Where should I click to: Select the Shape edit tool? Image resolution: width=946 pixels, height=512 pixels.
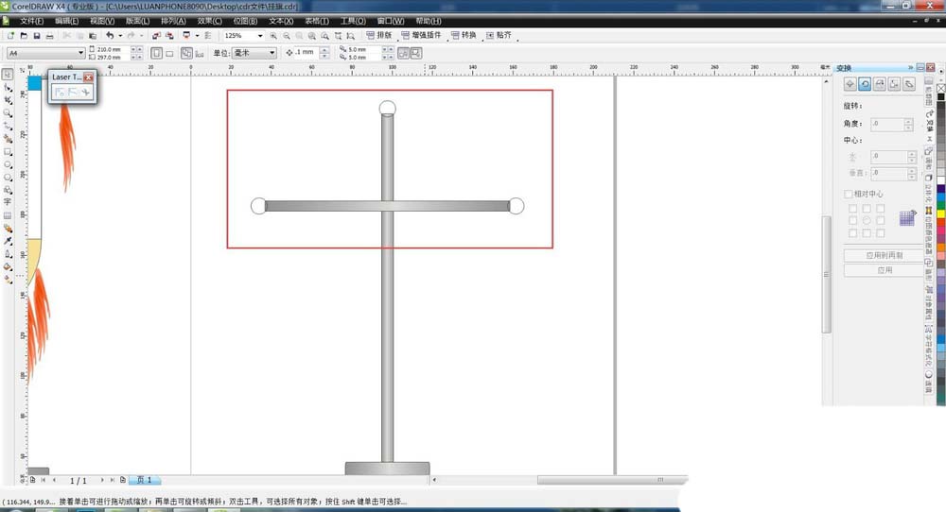pyautogui.click(x=8, y=87)
